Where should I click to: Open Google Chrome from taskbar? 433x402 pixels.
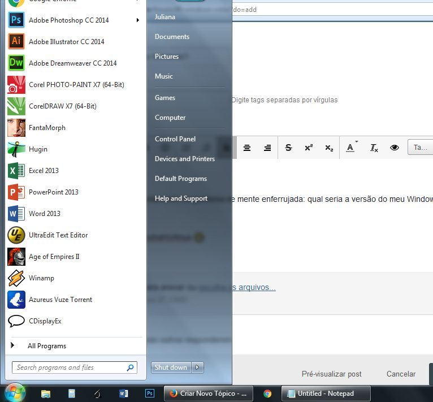[267, 394]
